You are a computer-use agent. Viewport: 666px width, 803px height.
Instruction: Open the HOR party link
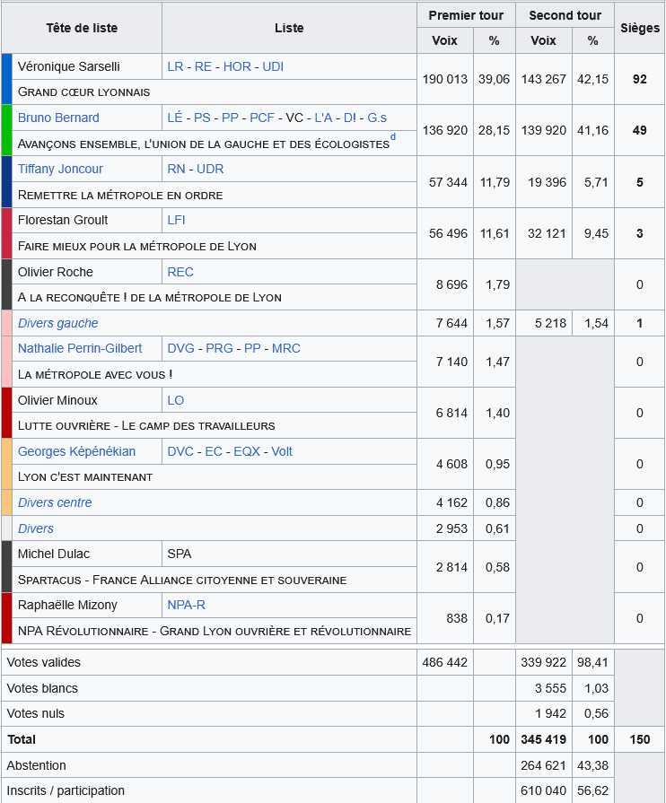click(x=237, y=66)
